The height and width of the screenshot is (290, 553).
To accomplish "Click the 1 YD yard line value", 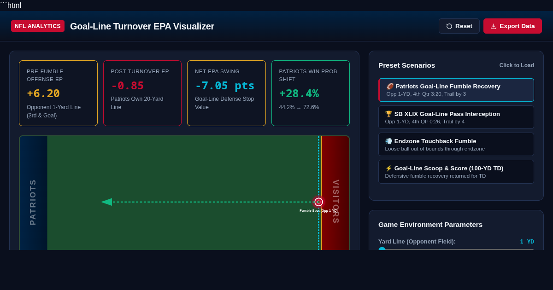I will tap(527, 242).
